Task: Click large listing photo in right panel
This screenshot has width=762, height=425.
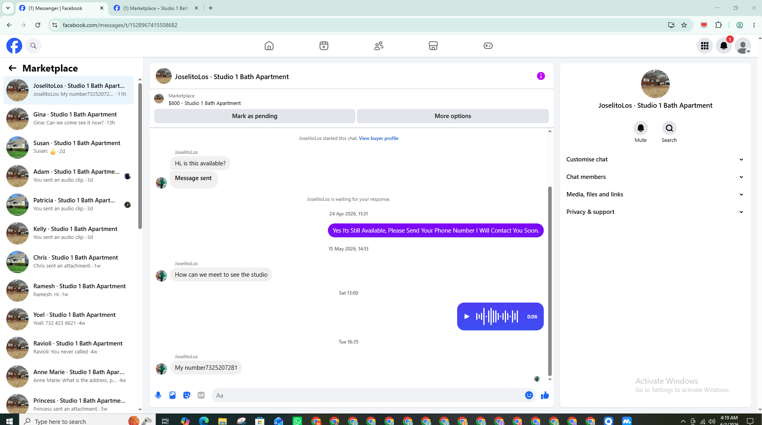Action: [x=655, y=84]
